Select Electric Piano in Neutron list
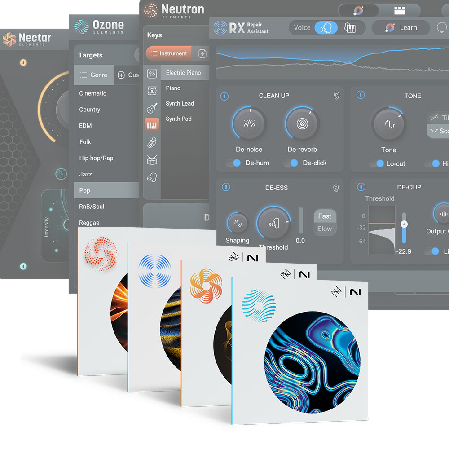The image size is (449, 449). click(185, 73)
